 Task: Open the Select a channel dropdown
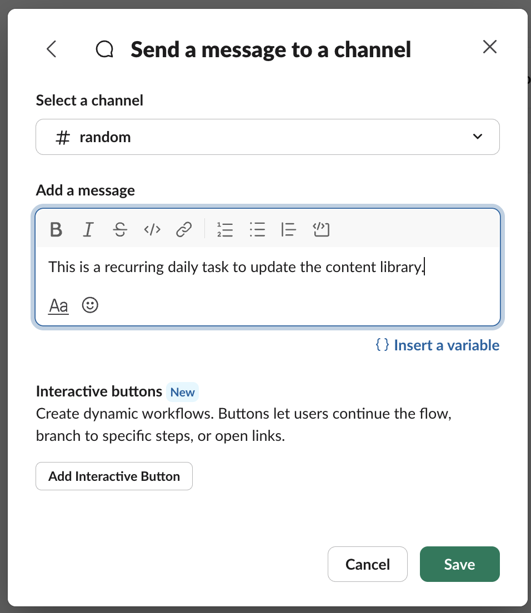click(x=267, y=137)
